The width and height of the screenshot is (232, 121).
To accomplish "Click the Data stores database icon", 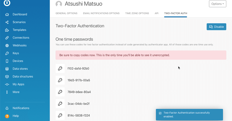I will point(7,69).
